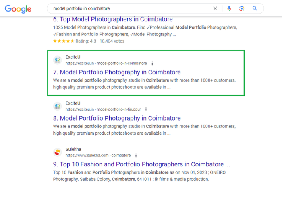Click in the search box text field
Screen dimensions: 282x201
(129, 8)
